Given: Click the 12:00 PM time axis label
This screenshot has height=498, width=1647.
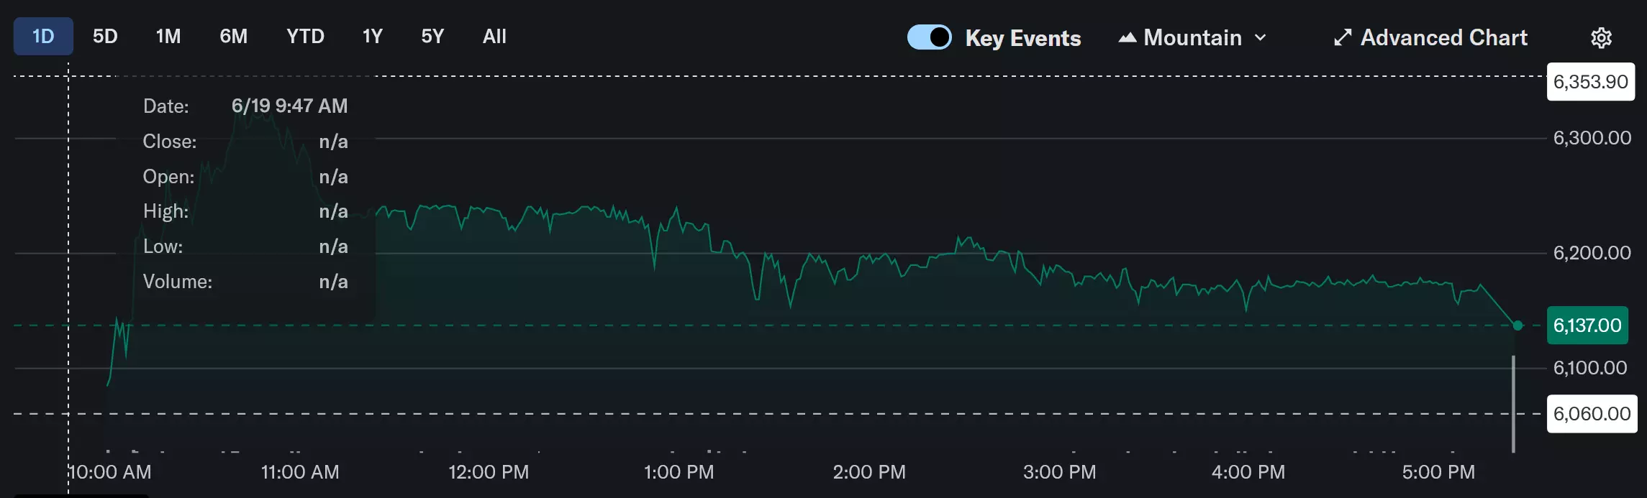Looking at the screenshot, I should point(489,472).
